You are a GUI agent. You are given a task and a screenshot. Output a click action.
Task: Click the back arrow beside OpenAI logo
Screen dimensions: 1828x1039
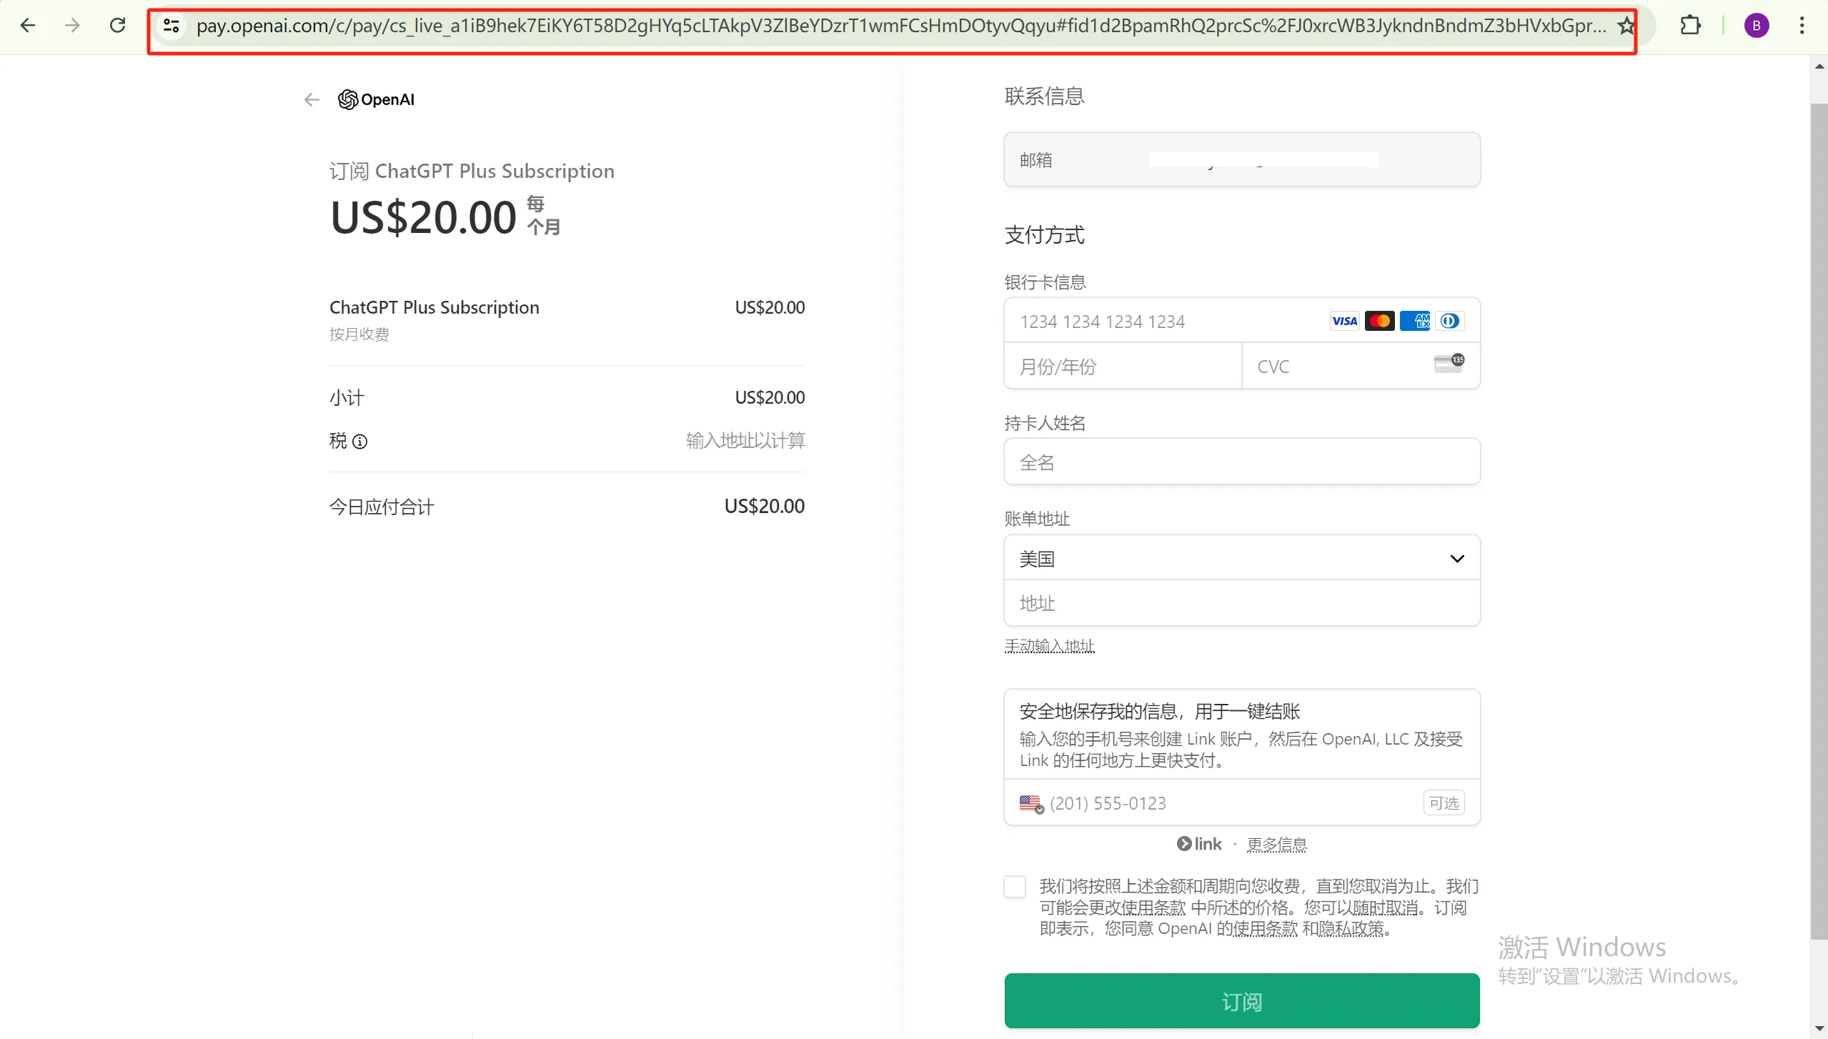tap(312, 99)
